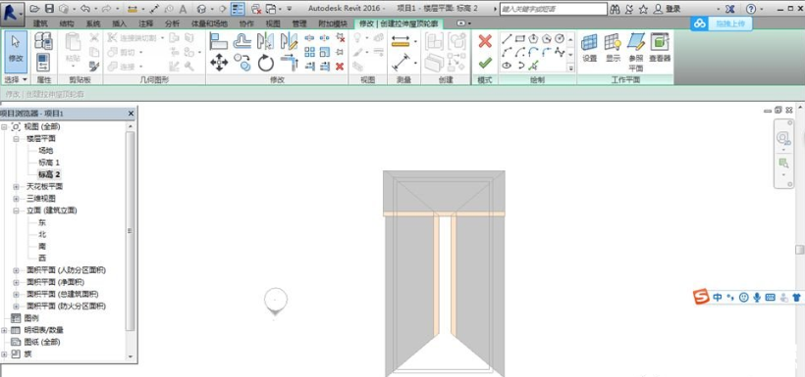
Task: Open the quick access toolbar customize dropdown
Action: click(289, 9)
